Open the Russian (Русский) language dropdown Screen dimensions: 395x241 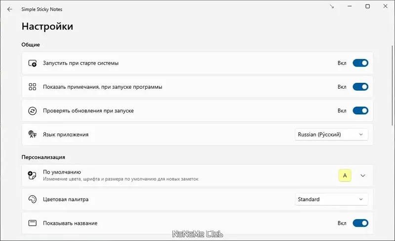pos(332,135)
